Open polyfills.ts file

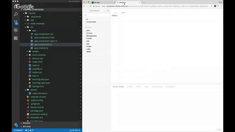[37, 69]
